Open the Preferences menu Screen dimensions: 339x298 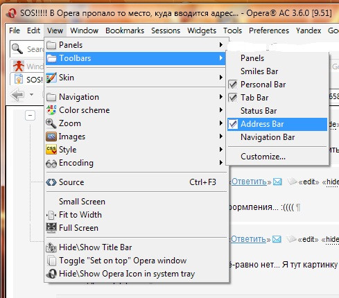point(269,30)
